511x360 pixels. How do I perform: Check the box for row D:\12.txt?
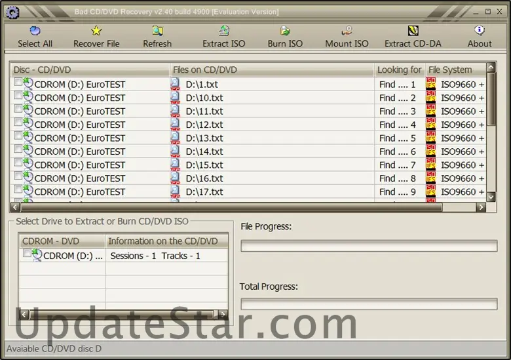pyautogui.click(x=18, y=122)
